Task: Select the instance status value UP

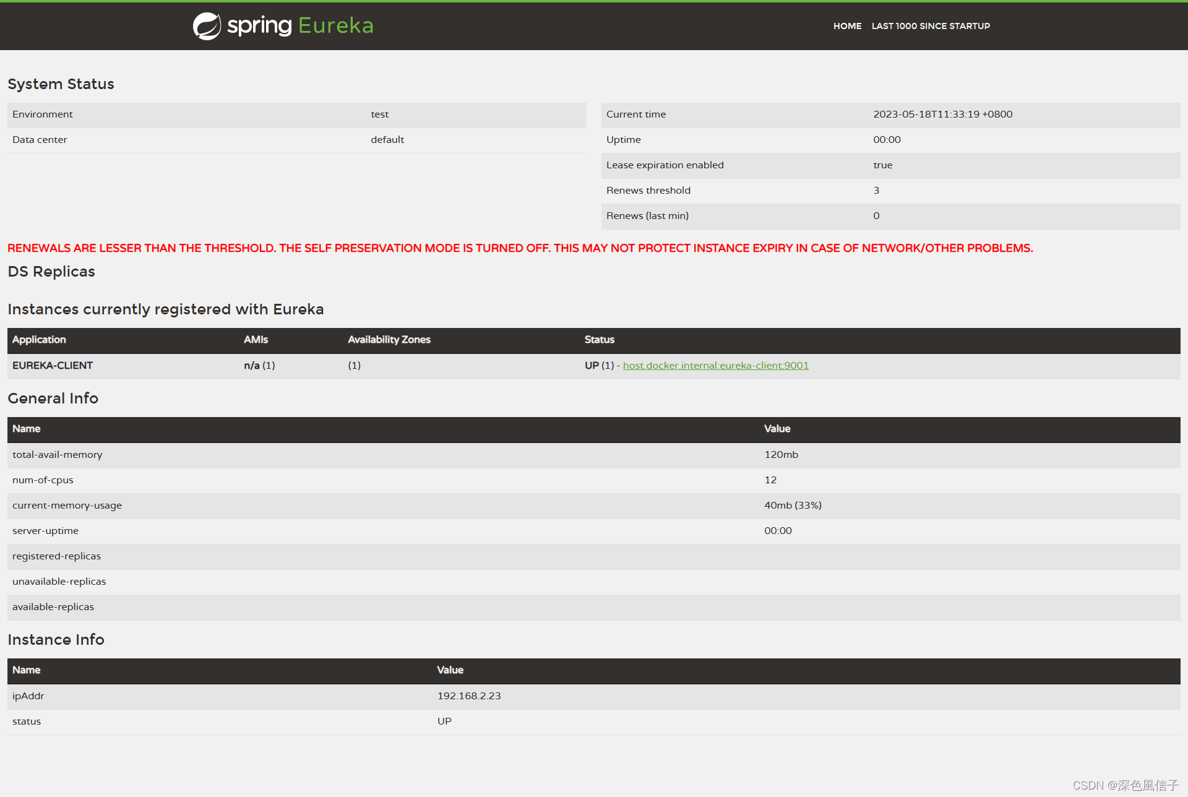Action: pyautogui.click(x=444, y=722)
